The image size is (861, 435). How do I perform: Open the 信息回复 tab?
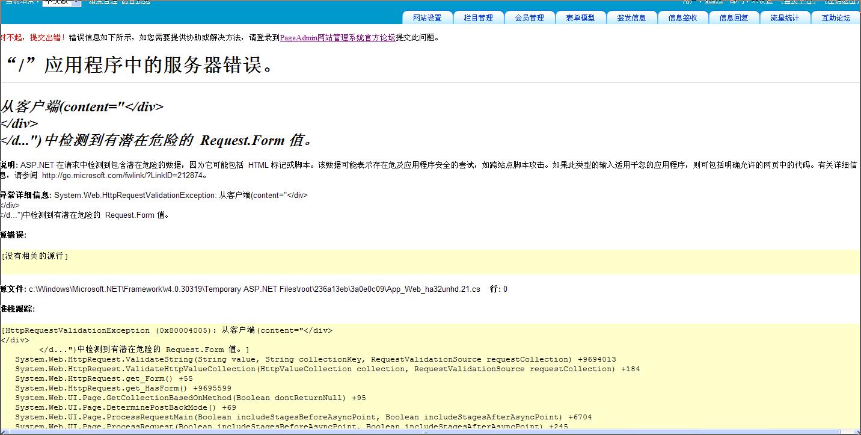[x=734, y=18]
